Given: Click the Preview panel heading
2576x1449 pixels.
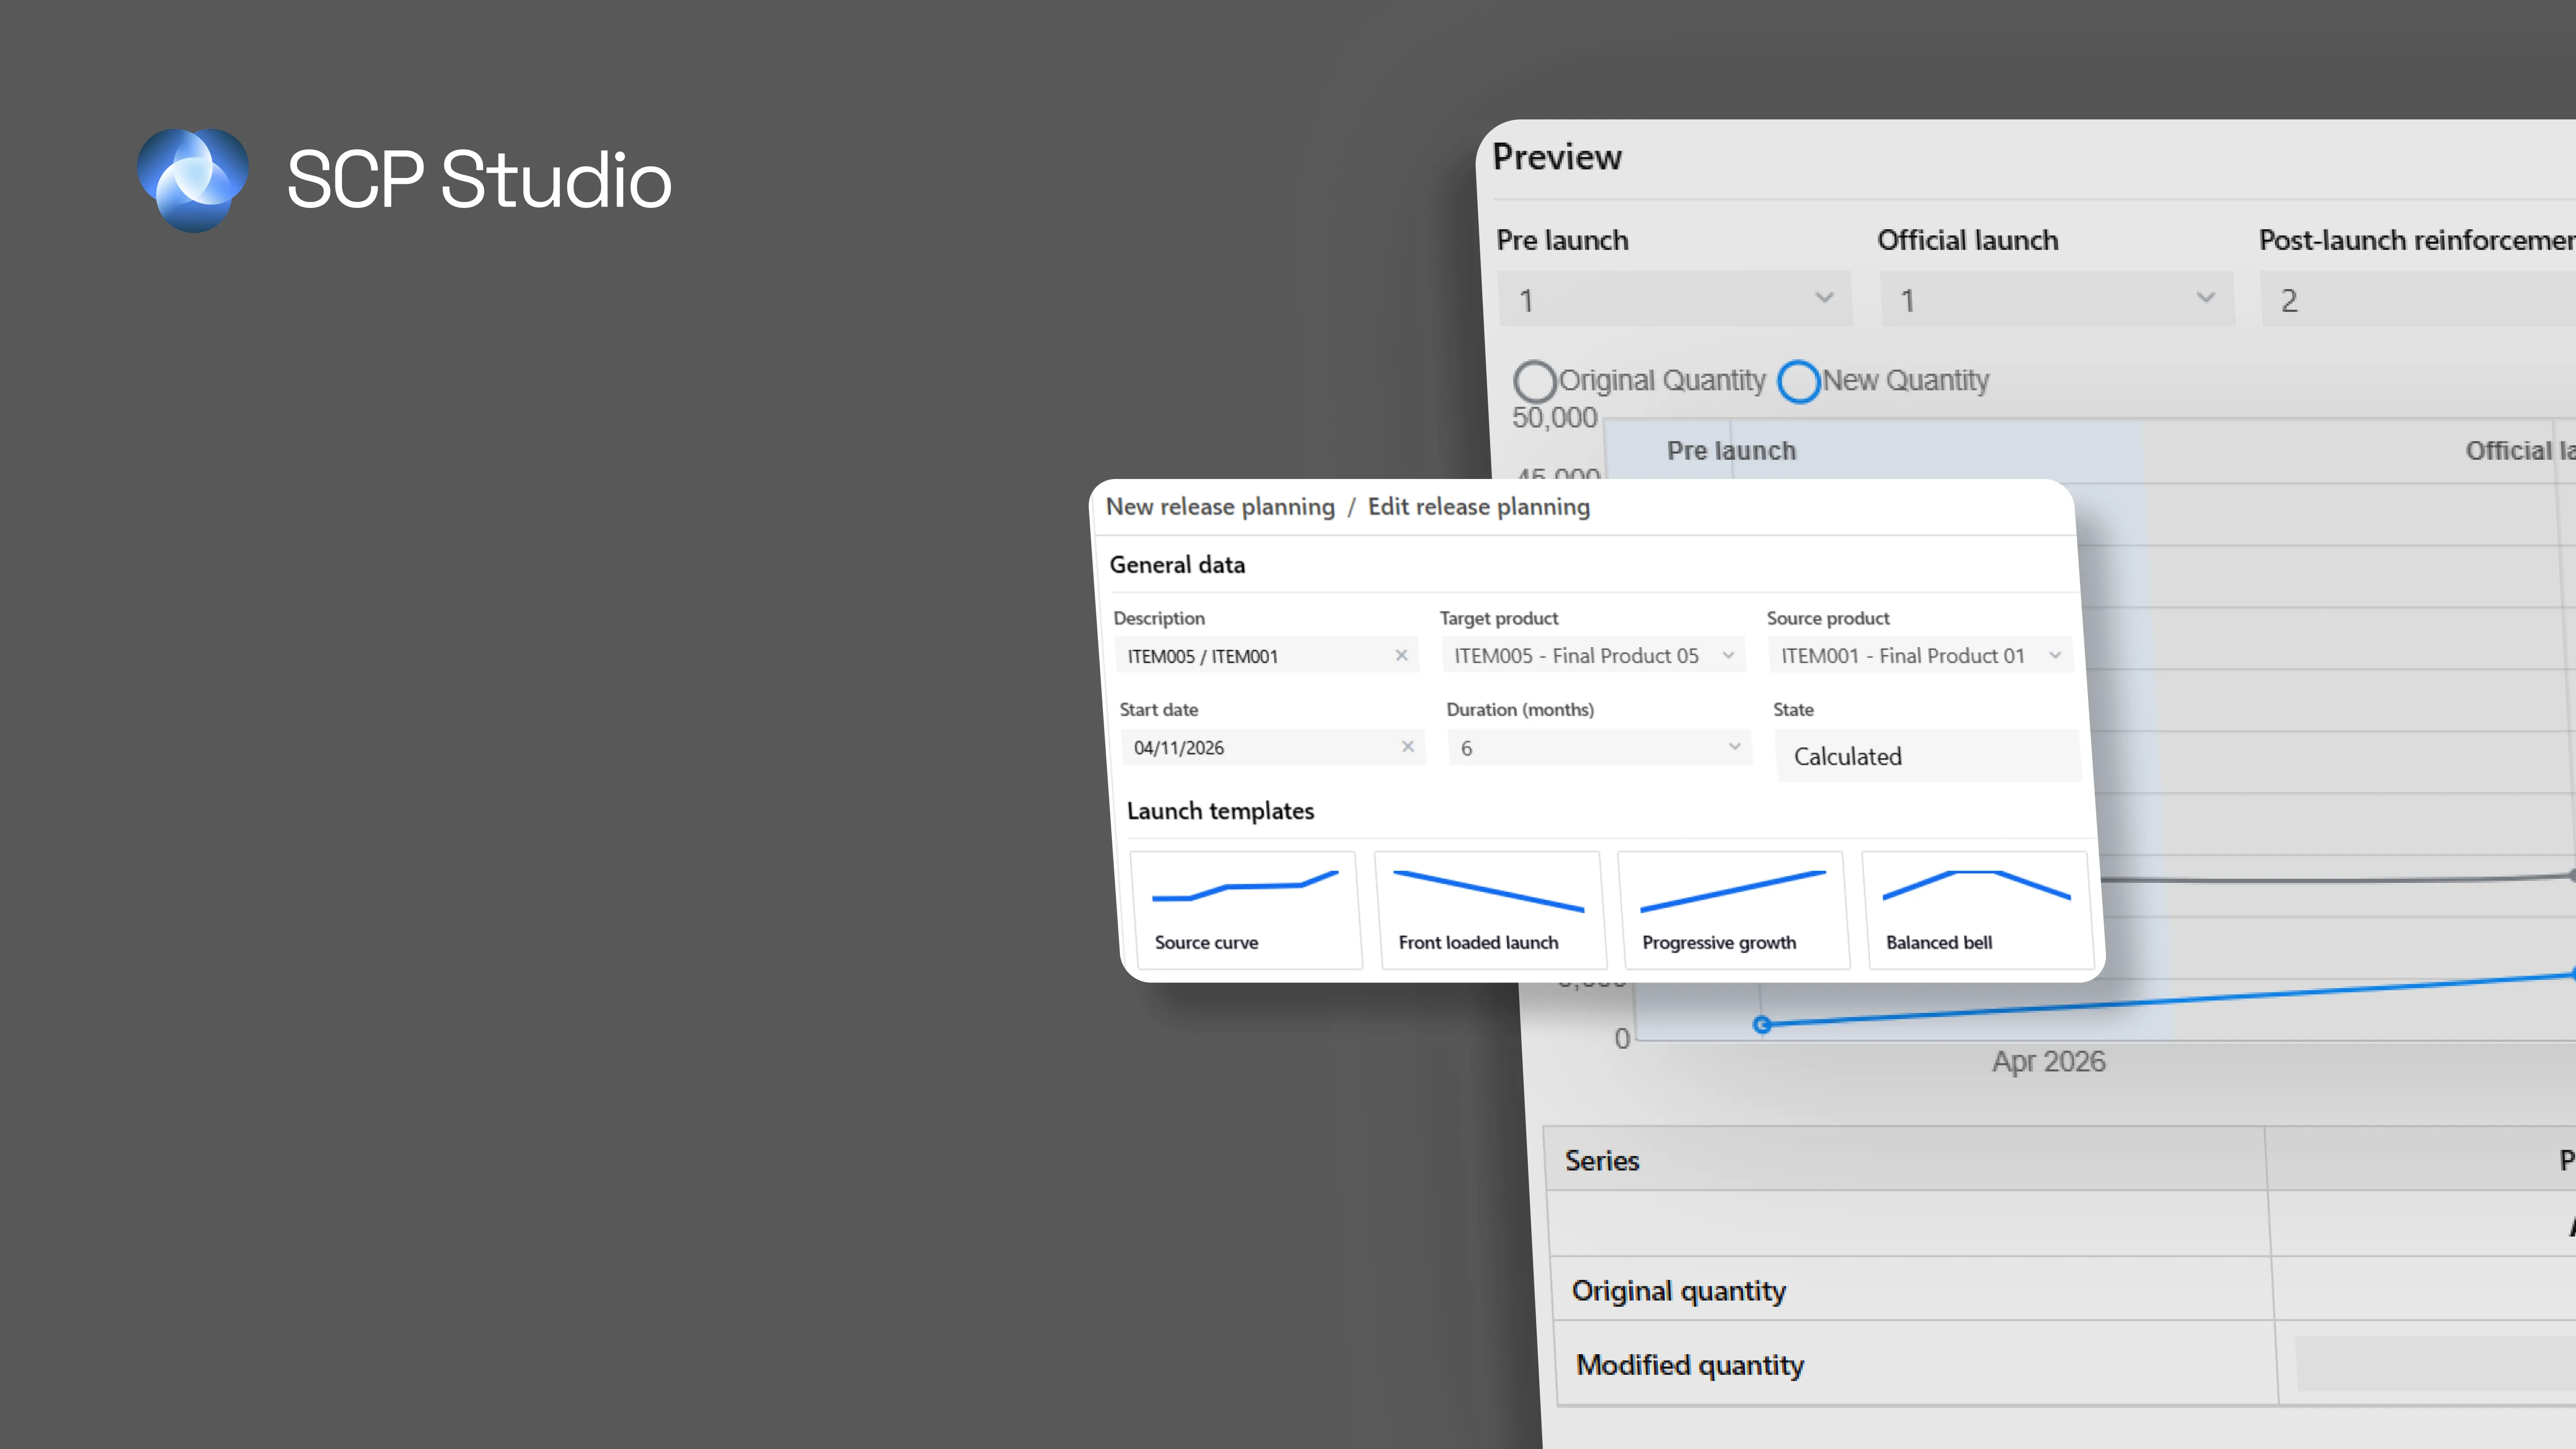Looking at the screenshot, I should click(1557, 157).
